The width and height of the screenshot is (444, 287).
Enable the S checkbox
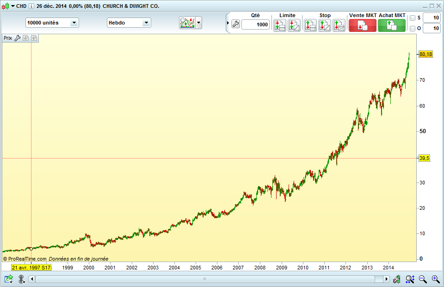coord(413,18)
